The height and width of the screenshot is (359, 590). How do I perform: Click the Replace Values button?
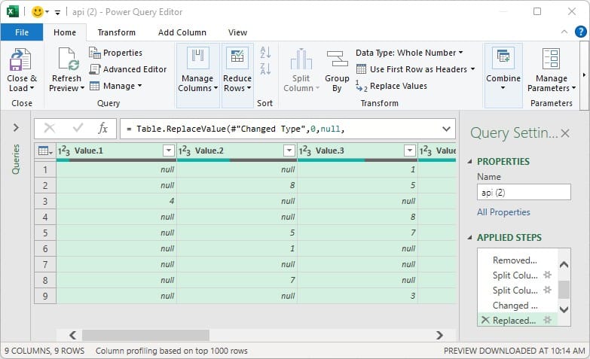coord(392,86)
